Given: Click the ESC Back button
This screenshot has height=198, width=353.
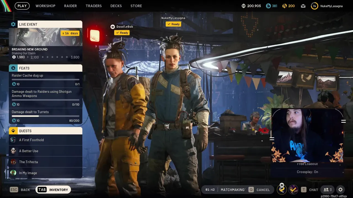Looking at the screenshot, I should 20,190.
